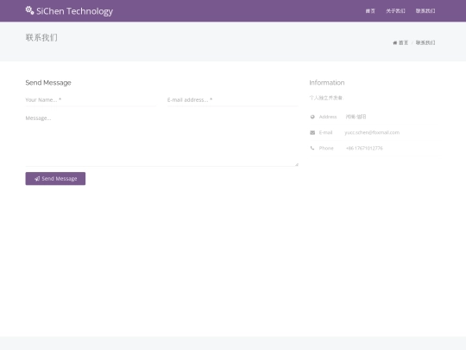This screenshot has height=350, width=466.
Task: Open the SiChen Technology brand link
Action: (69, 11)
